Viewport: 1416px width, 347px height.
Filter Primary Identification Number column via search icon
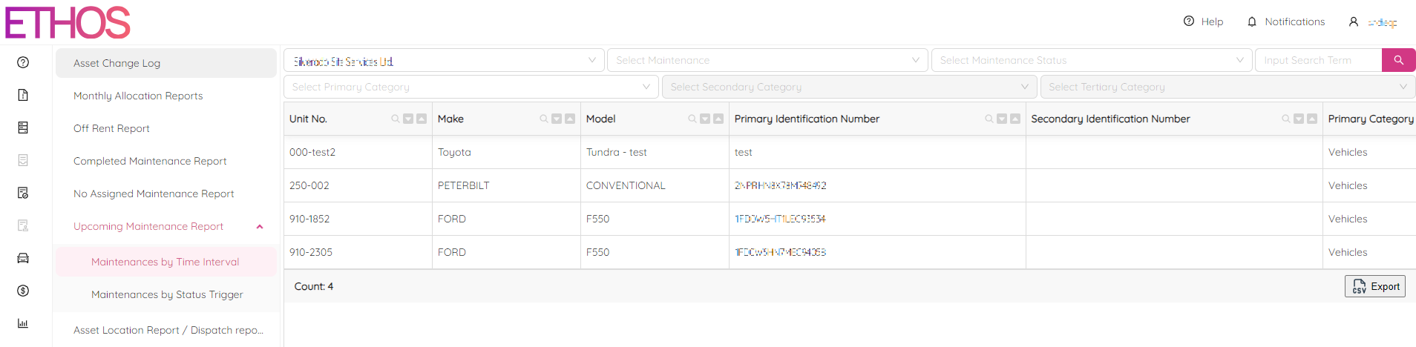tap(989, 119)
